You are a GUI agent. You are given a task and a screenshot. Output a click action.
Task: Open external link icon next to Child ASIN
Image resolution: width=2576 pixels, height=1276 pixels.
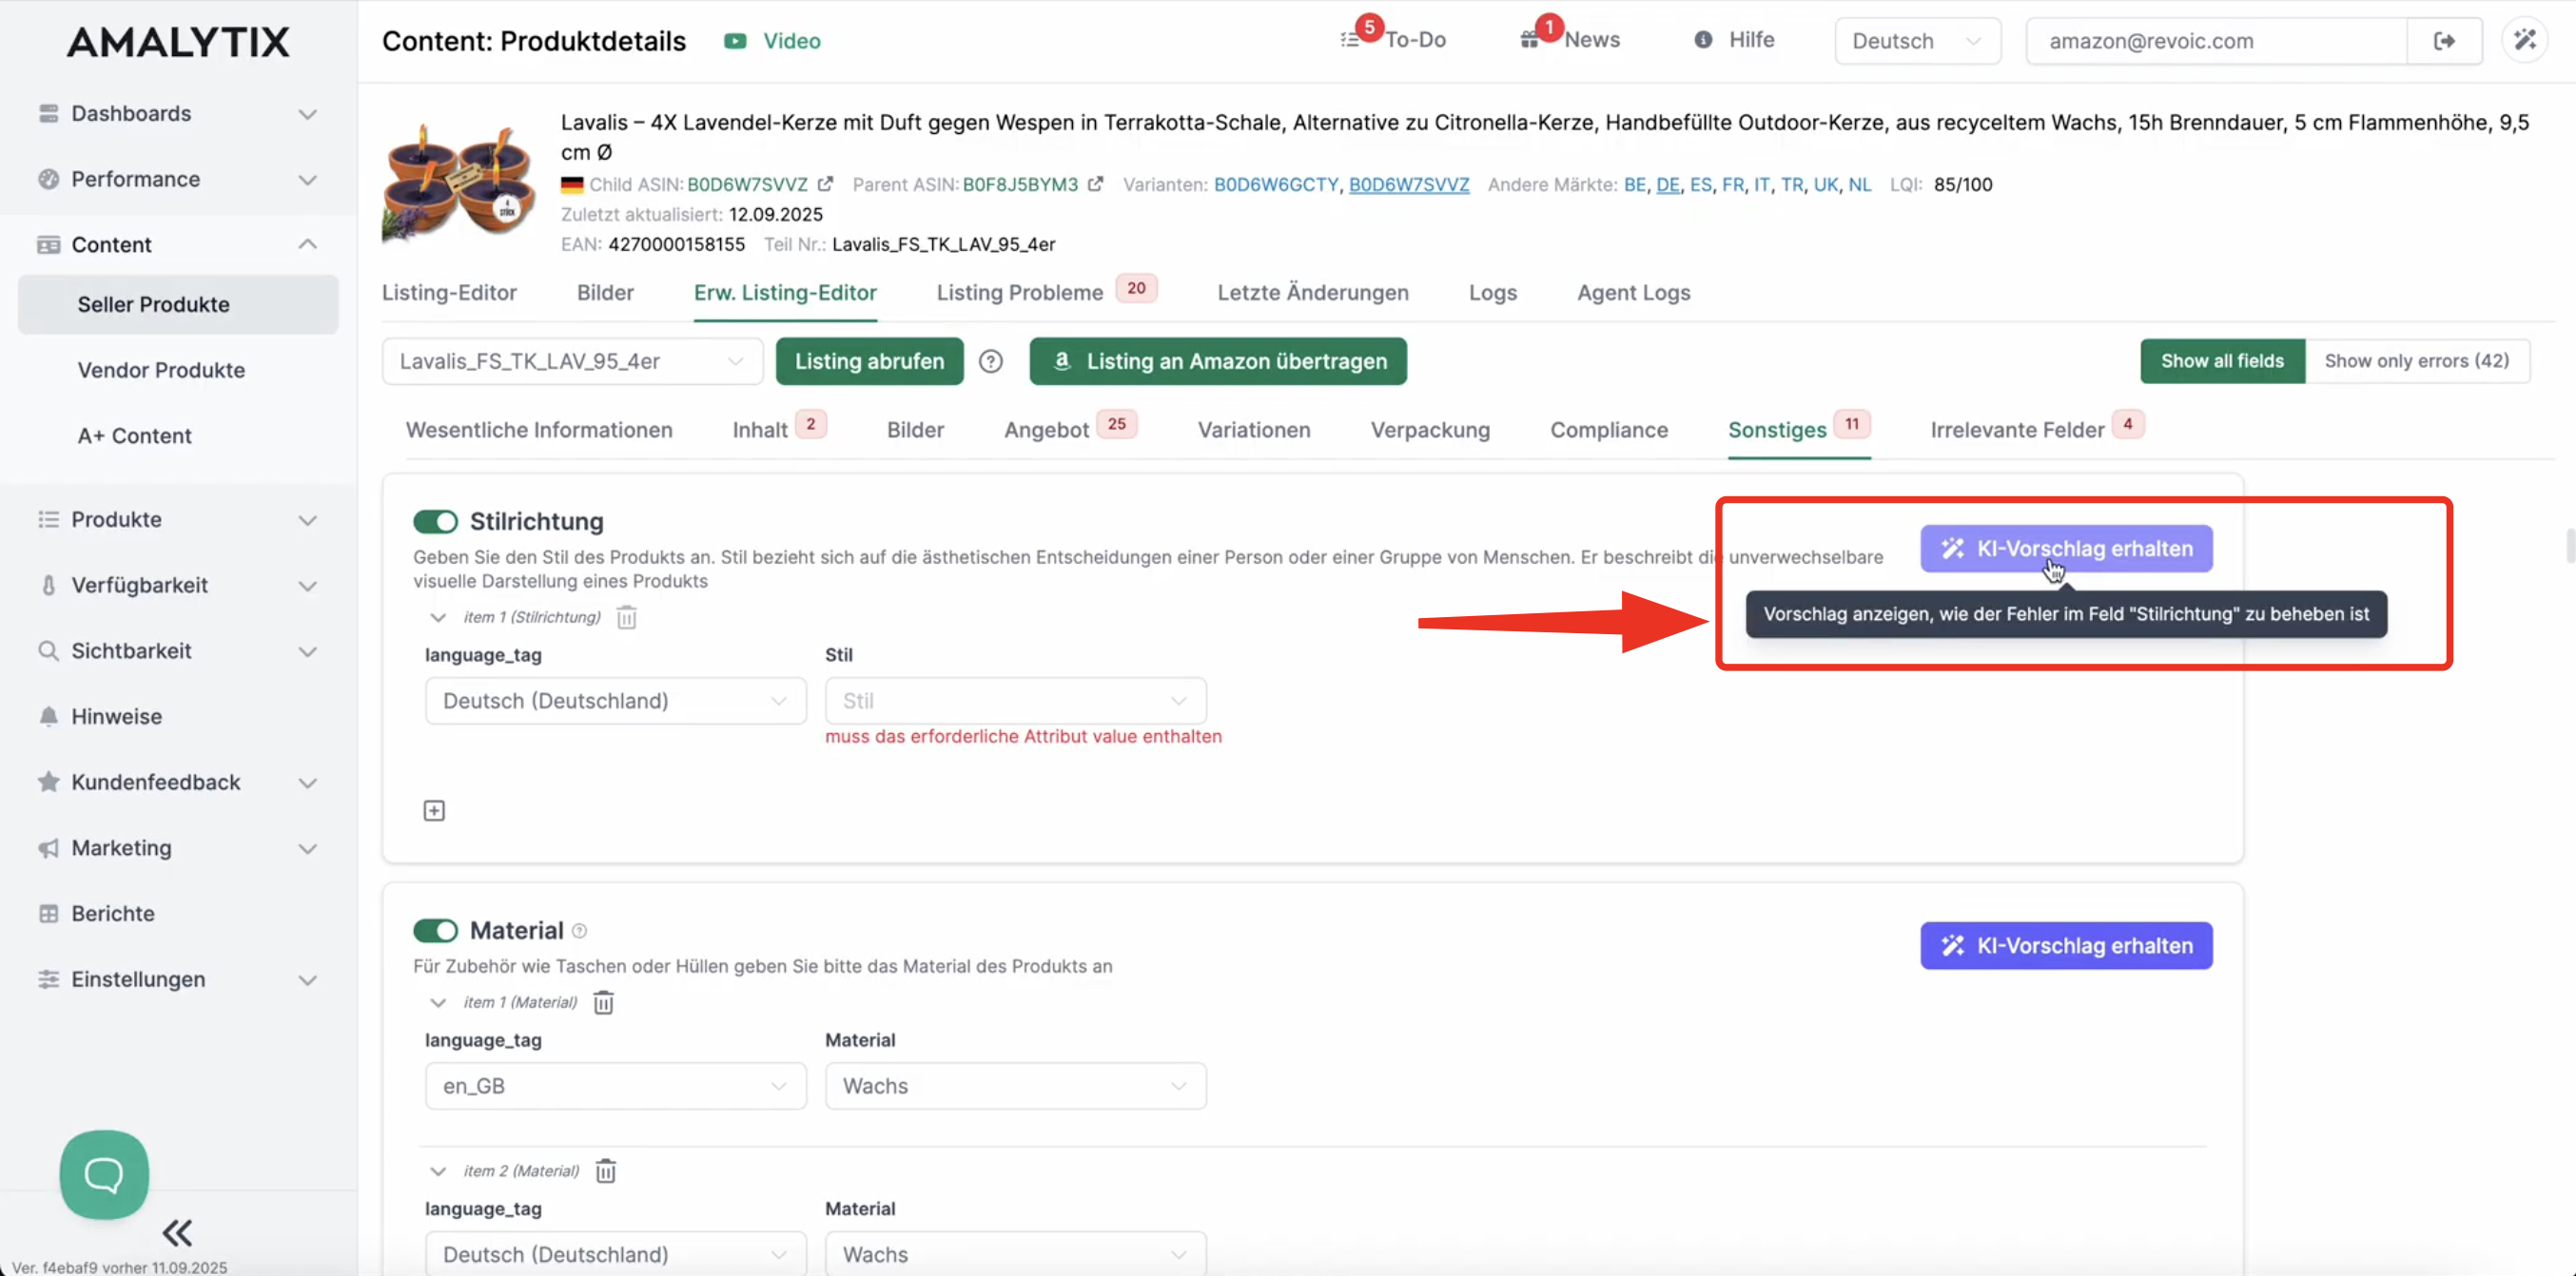[825, 184]
